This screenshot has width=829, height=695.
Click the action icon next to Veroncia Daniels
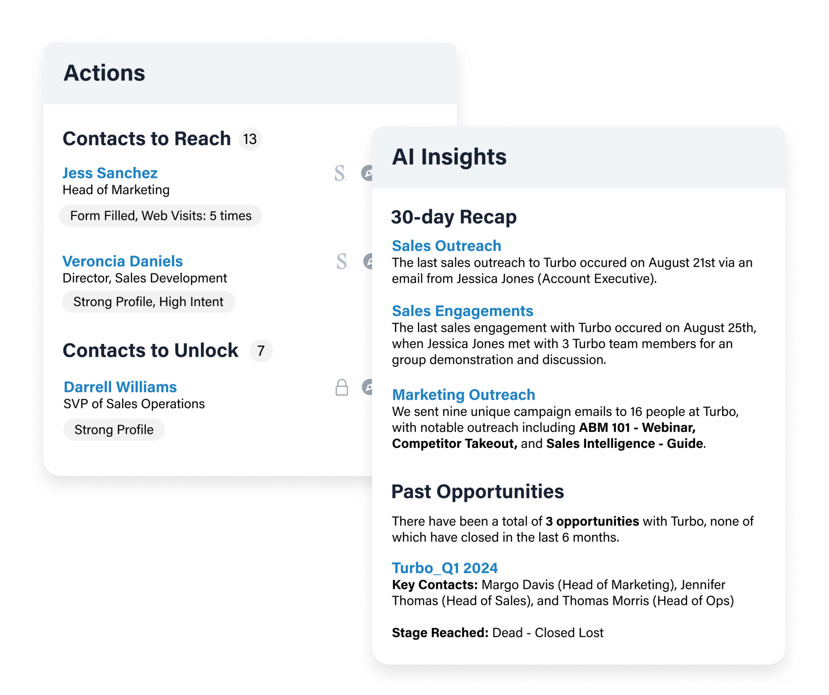point(369,255)
